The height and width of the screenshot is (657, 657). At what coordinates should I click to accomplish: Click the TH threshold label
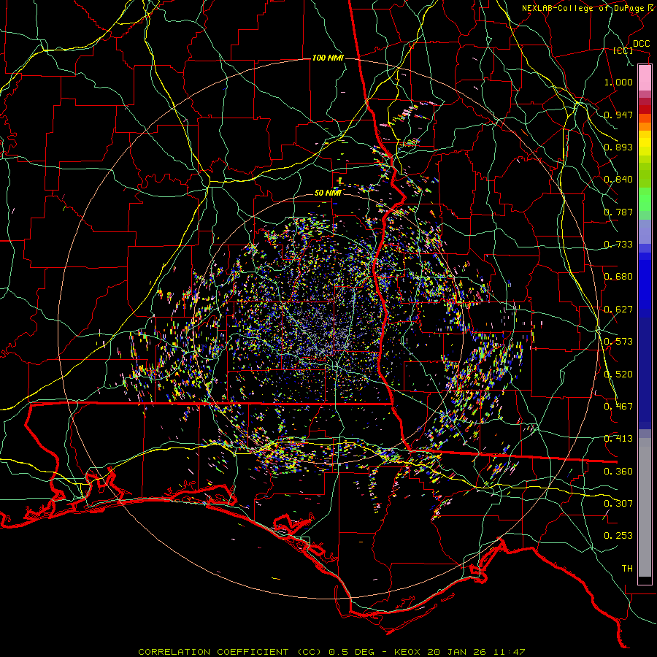[627, 569]
